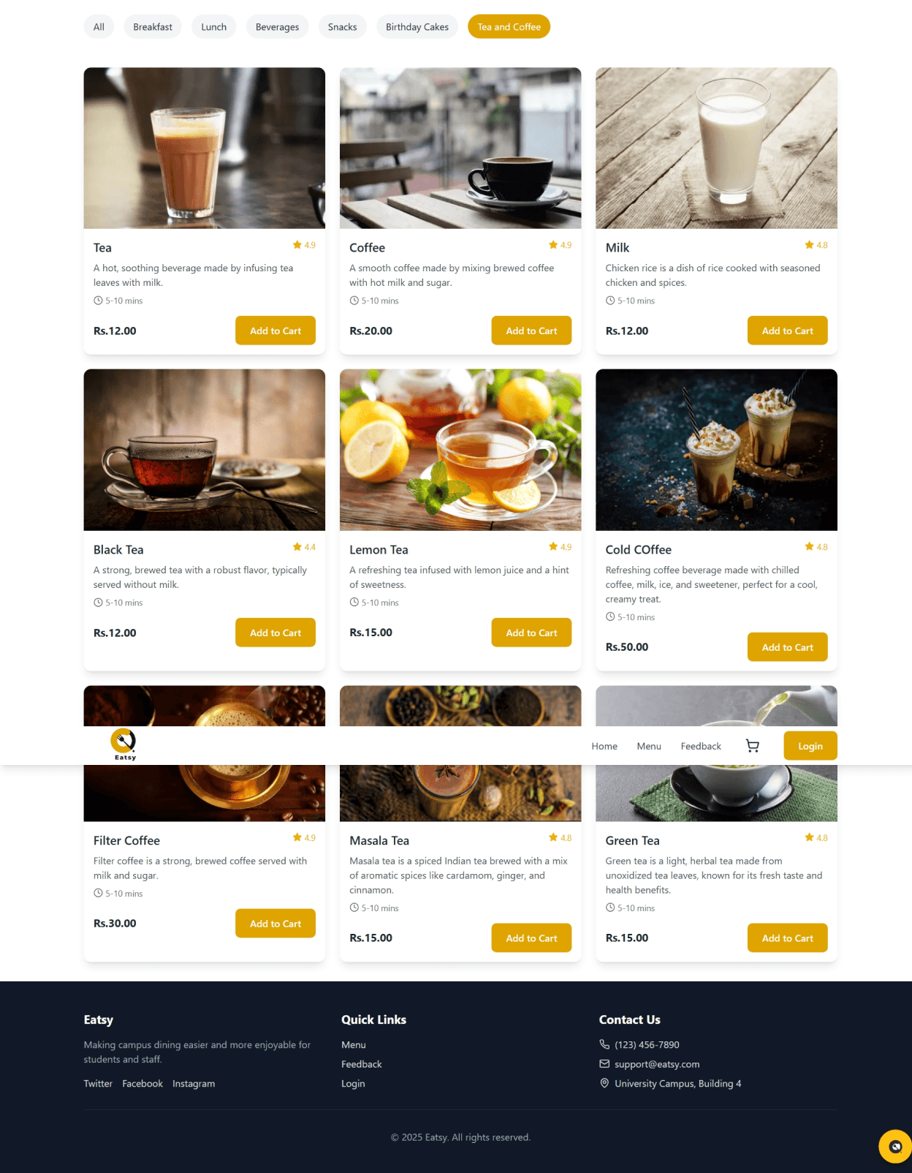The height and width of the screenshot is (1173, 912).
Task: Click the phone icon in Contact Us
Action: point(604,1044)
